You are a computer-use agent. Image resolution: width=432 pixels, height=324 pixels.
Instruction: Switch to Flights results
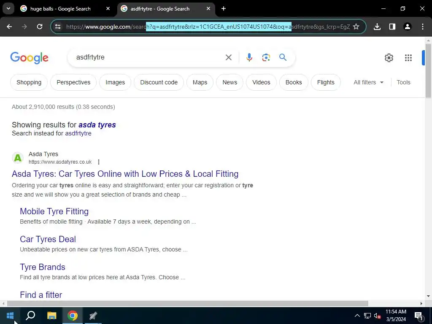326,82
